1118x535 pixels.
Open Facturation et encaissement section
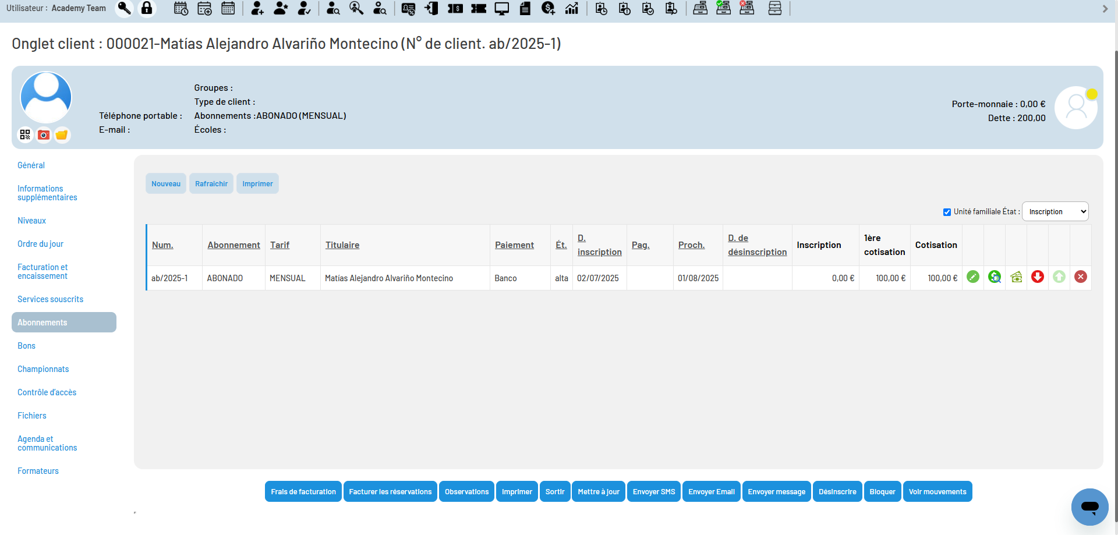(x=43, y=271)
